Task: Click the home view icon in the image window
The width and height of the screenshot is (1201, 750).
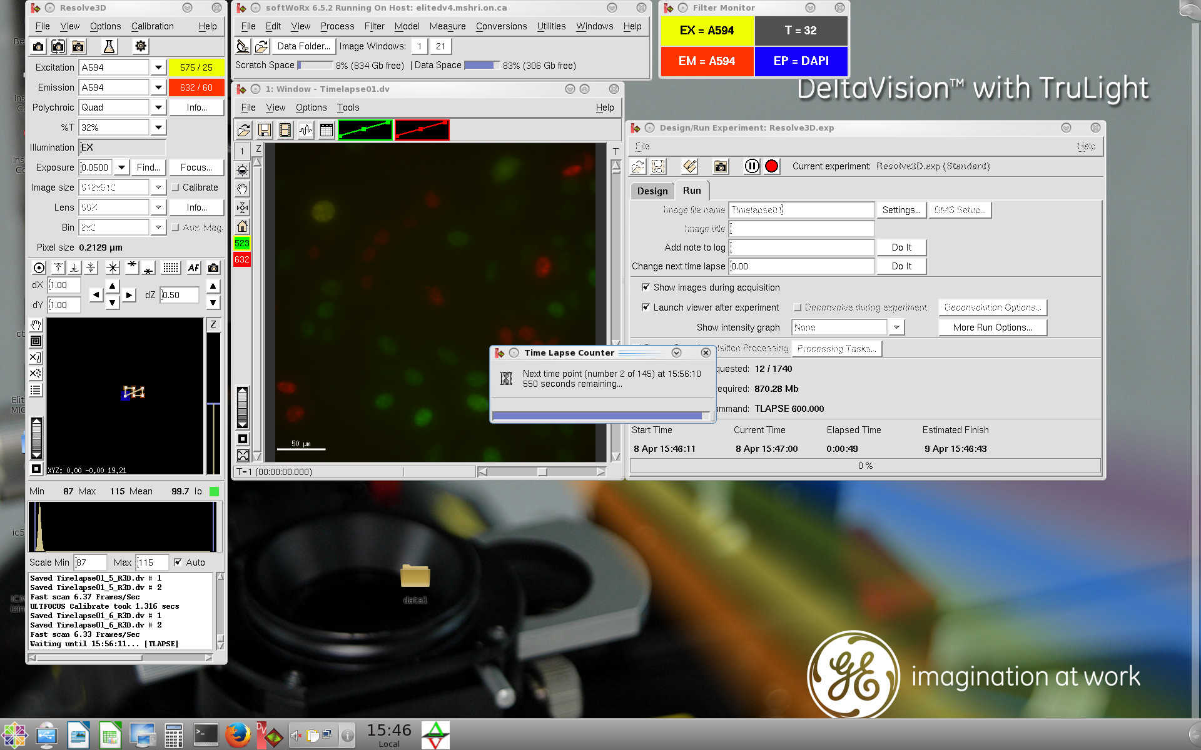Action: tap(243, 226)
